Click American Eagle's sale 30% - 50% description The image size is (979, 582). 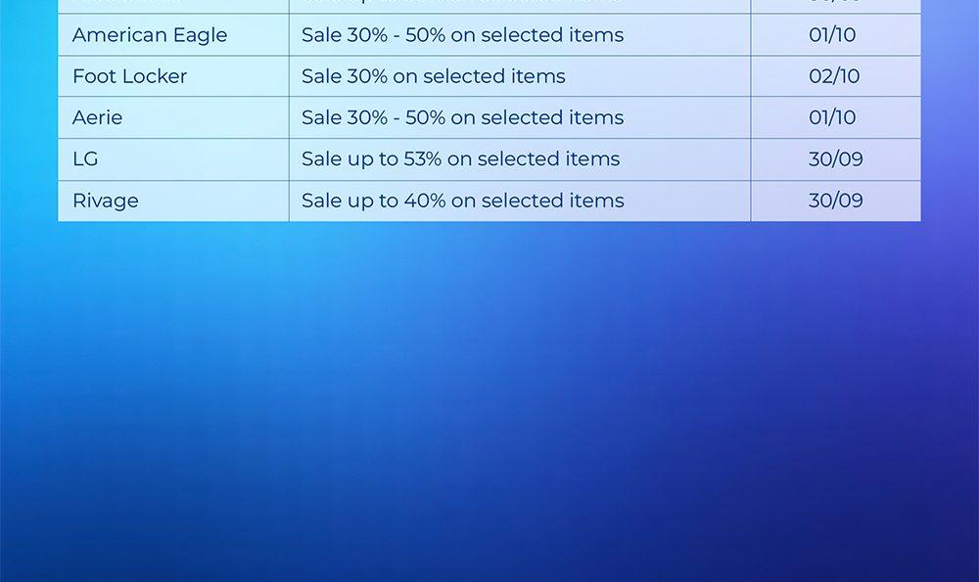click(x=462, y=35)
